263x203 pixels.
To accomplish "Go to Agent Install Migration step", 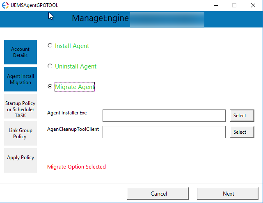I will [21, 79].
